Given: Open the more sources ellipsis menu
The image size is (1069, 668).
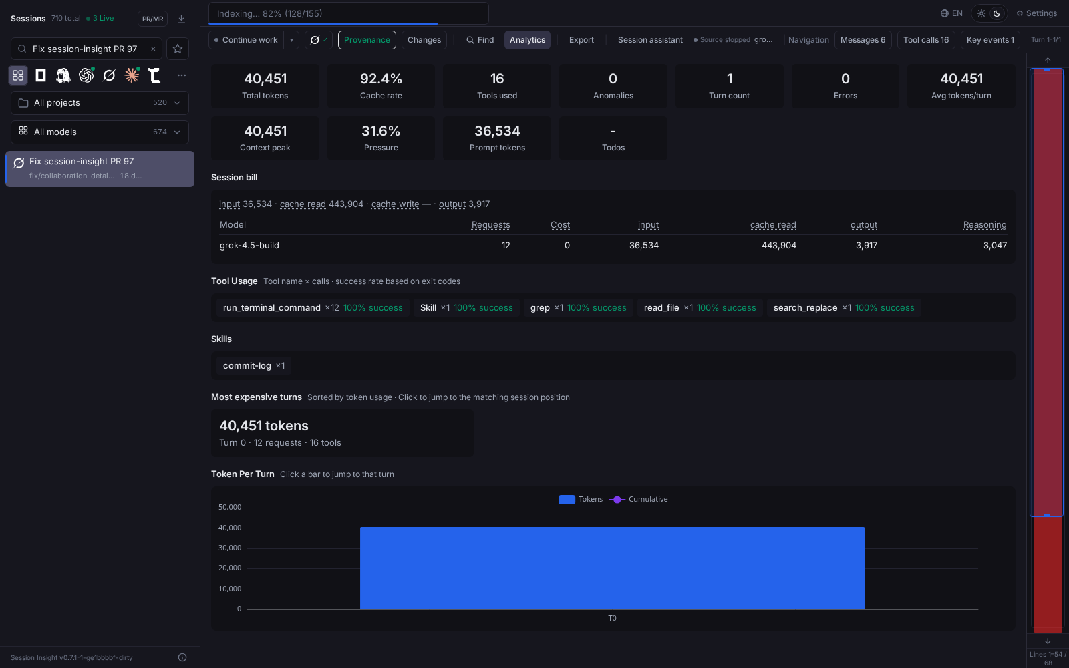Looking at the screenshot, I should pos(182,75).
